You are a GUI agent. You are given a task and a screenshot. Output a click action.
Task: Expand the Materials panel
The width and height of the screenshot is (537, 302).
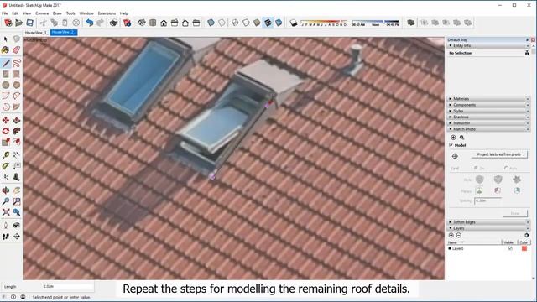[x=488, y=99]
